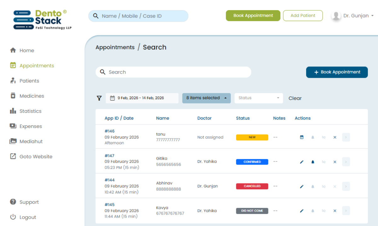Cancel Kavya's appointment with the X icon

[x=335, y=211]
